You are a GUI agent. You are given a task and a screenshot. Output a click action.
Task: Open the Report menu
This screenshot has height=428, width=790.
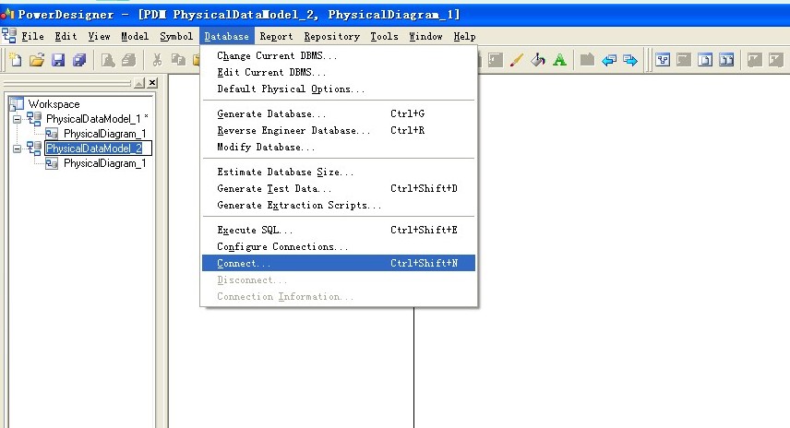tap(276, 36)
